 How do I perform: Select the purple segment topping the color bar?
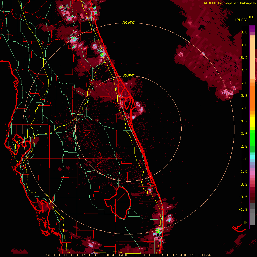[252, 29]
